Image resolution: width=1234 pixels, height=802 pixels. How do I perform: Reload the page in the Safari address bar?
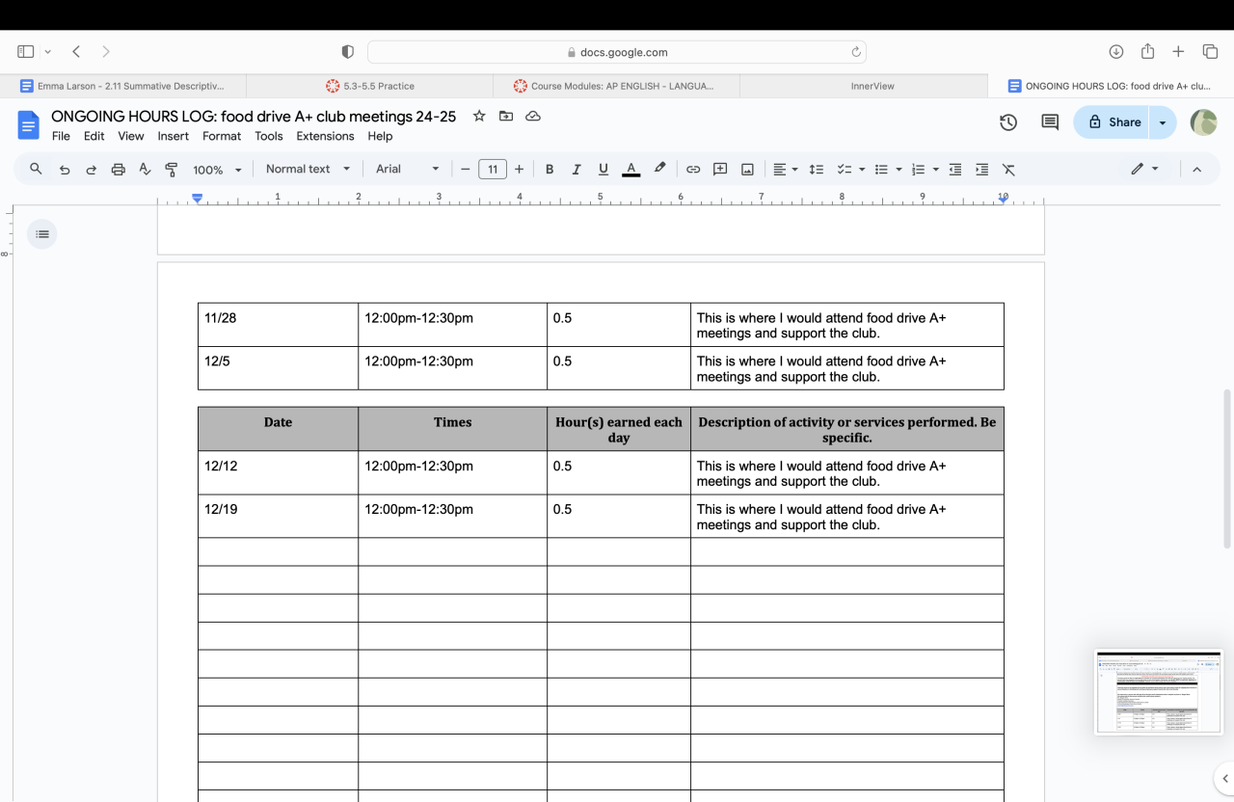[x=856, y=52]
